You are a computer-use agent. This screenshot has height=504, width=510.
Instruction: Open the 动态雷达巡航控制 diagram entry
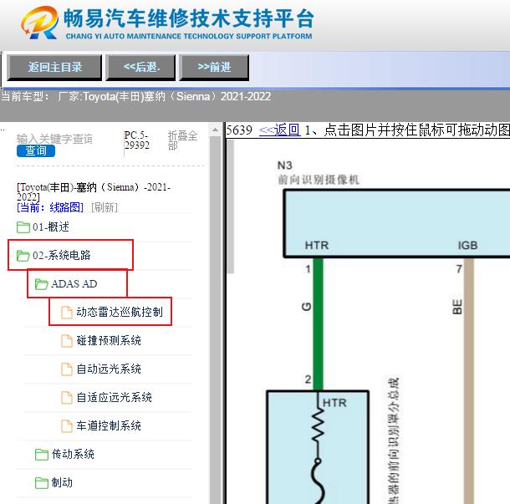(120, 312)
